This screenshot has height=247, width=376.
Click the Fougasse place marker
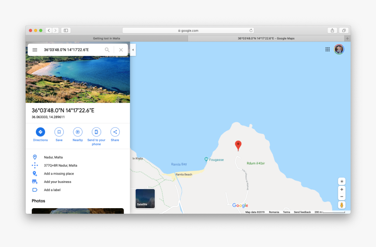[206, 159]
